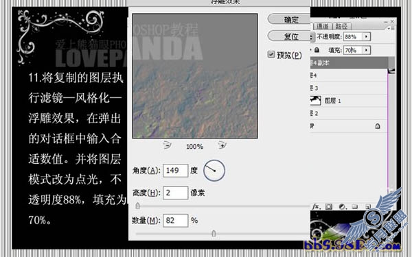The width and height of the screenshot is (412, 257).
Task: Open the layers panel flyout menu
Action: click(x=391, y=28)
